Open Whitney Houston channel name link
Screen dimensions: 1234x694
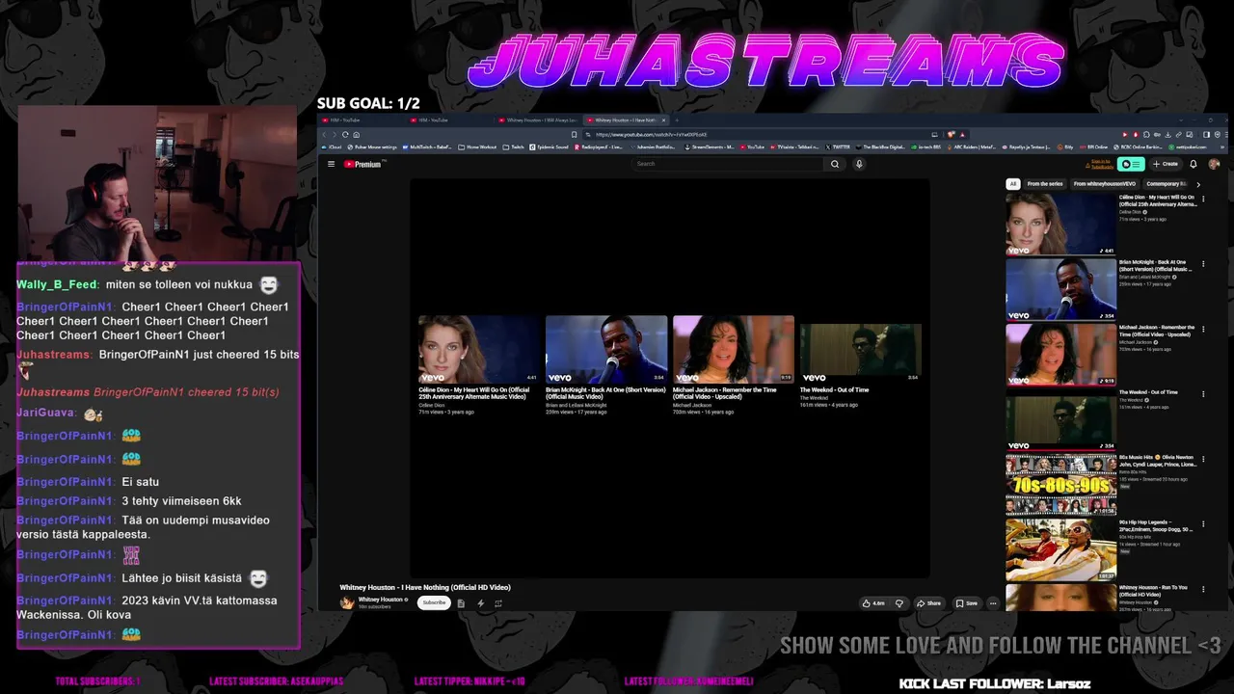click(x=381, y=600)
